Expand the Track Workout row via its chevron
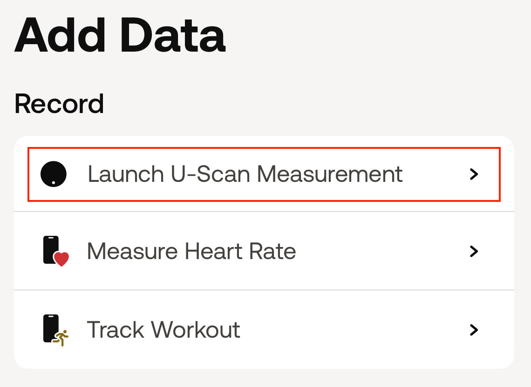The width and height of the screenshot is (531, 387). point(474,330)
